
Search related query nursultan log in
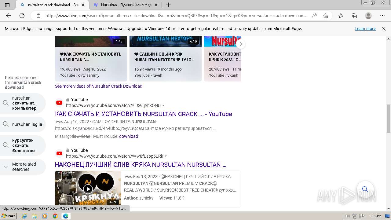(23, 124)
